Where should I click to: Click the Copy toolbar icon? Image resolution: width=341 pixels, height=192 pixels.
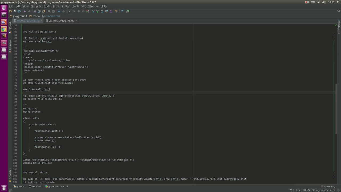click(39, 11)
